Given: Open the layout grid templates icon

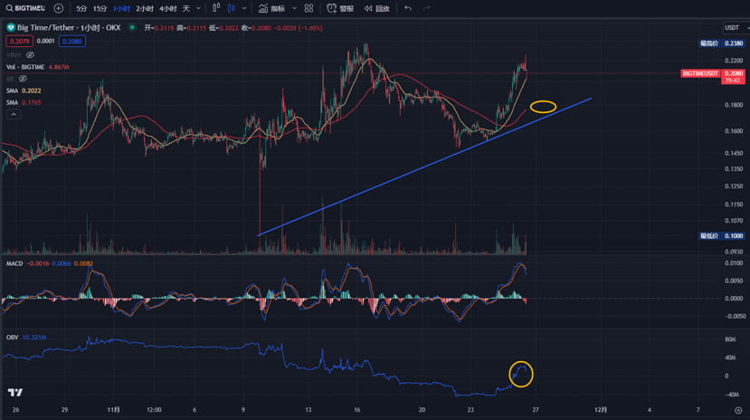Looking at the screenshot, I should coord(309,8).
